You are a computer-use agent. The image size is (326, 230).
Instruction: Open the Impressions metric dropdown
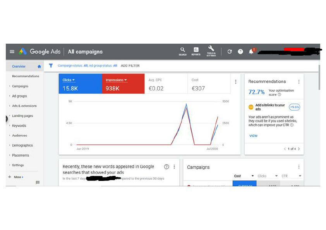pos(116,80)
